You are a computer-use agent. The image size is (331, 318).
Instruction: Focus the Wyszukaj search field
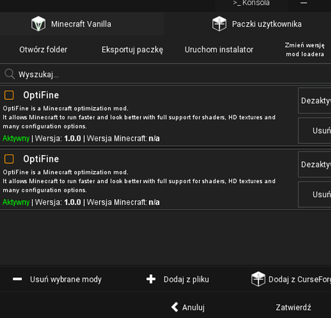click(165, 74)
